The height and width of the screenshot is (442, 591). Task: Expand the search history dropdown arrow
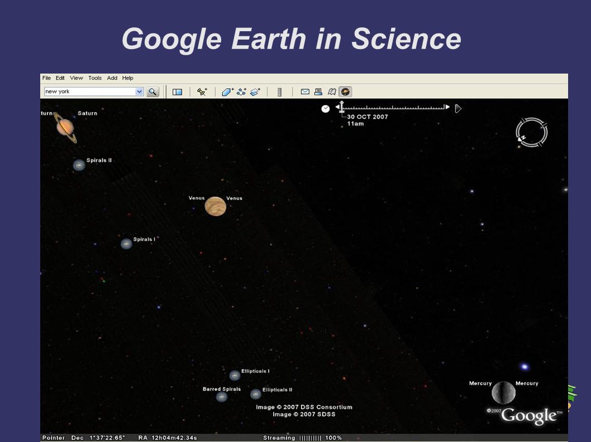click(140, 91)
